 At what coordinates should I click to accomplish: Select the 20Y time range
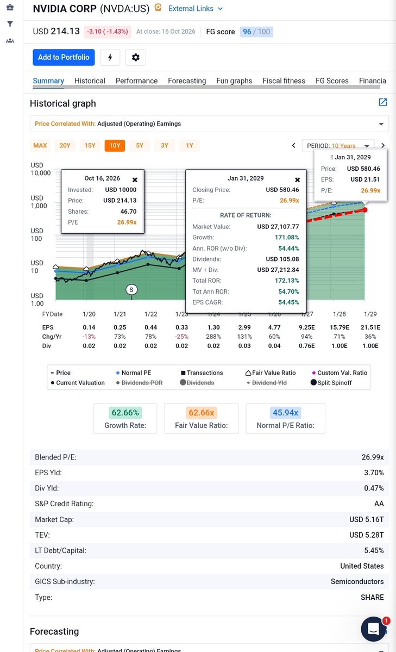65,146
